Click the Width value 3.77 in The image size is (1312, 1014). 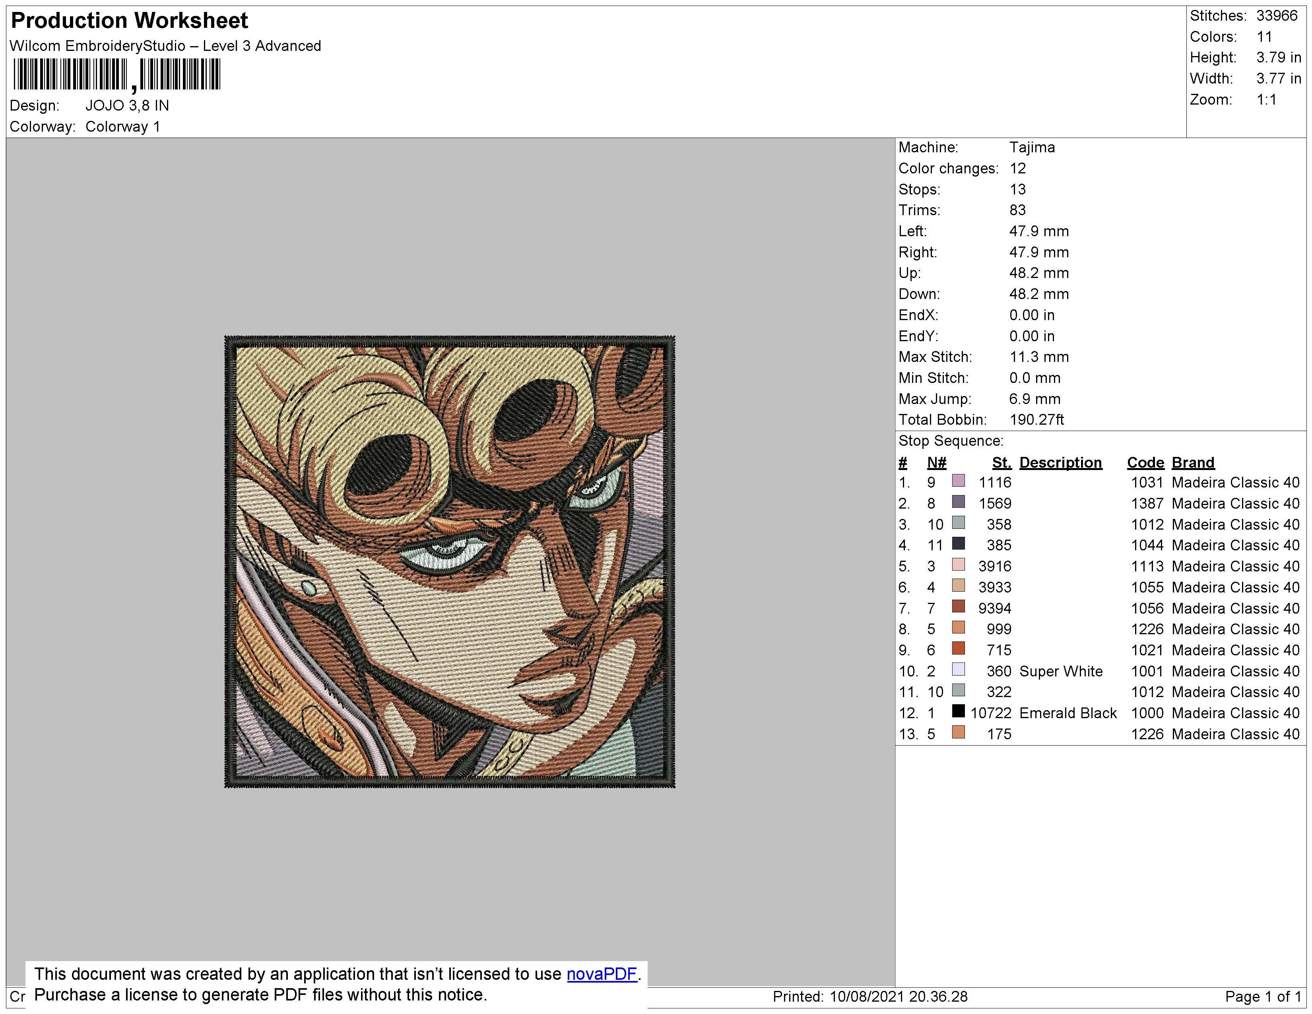click(1279, 79)
